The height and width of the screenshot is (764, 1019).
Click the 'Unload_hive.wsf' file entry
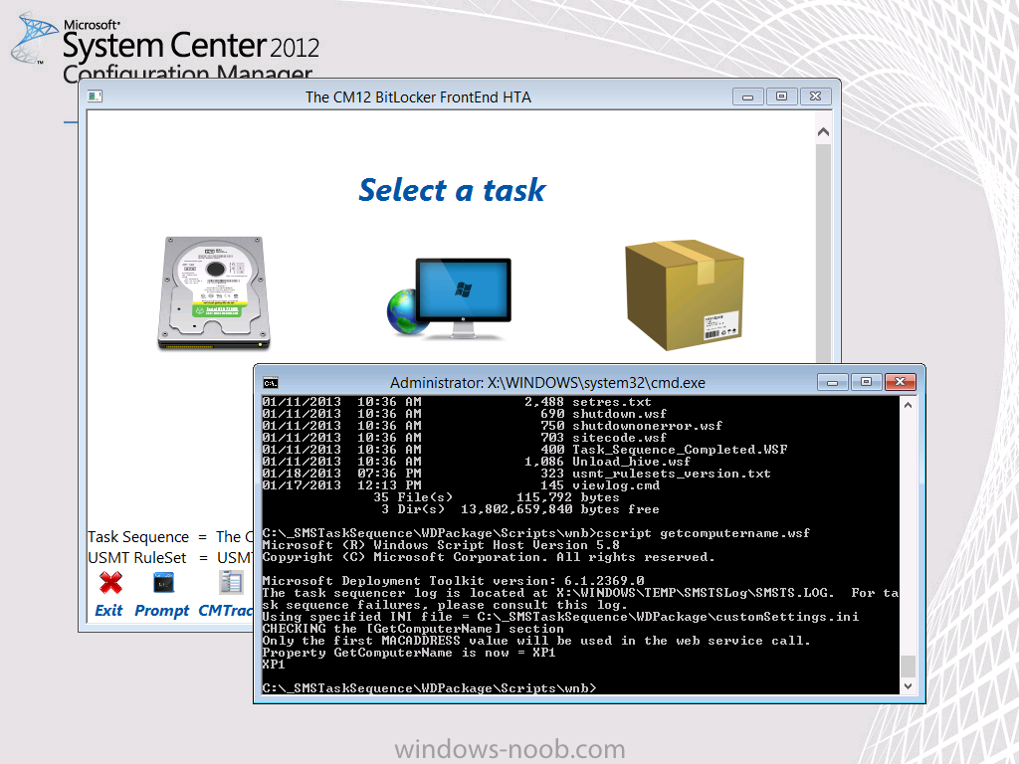pos(632,462)
